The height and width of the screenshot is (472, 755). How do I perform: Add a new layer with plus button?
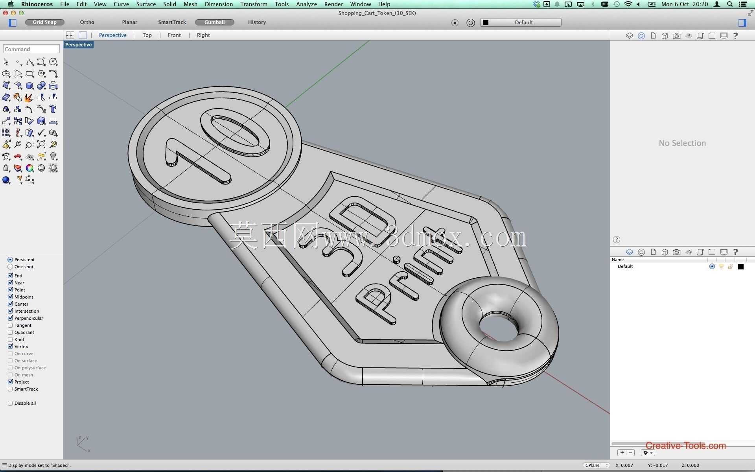pos(622,453)
